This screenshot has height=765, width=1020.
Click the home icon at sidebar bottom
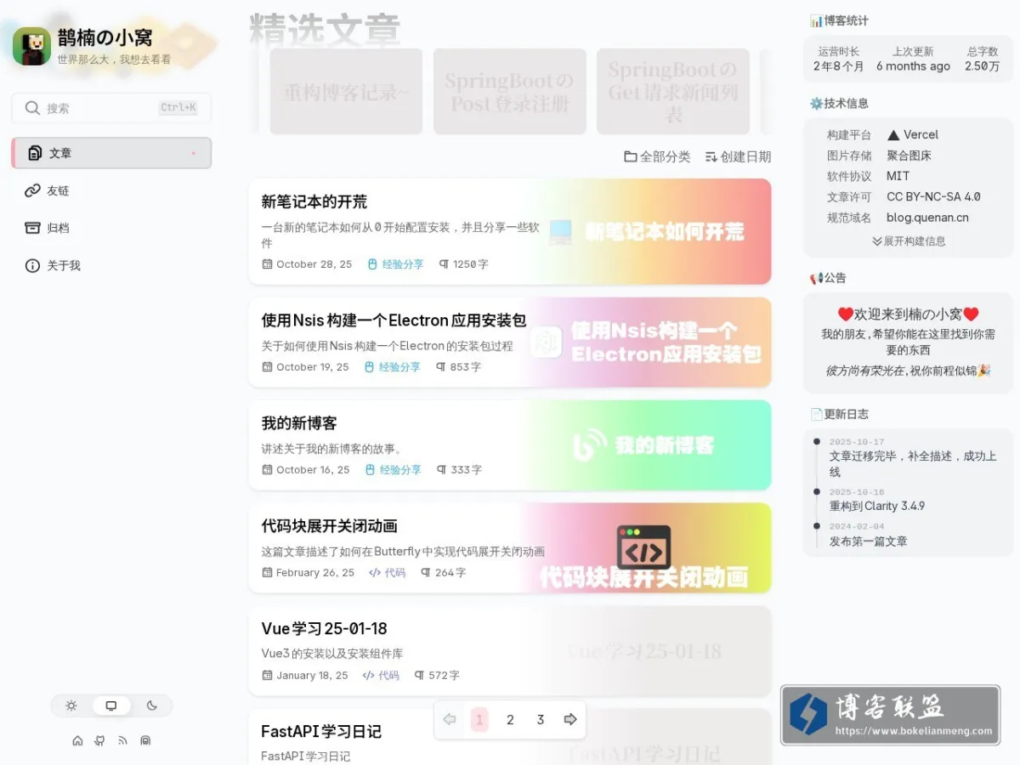(x=77, y=740)
